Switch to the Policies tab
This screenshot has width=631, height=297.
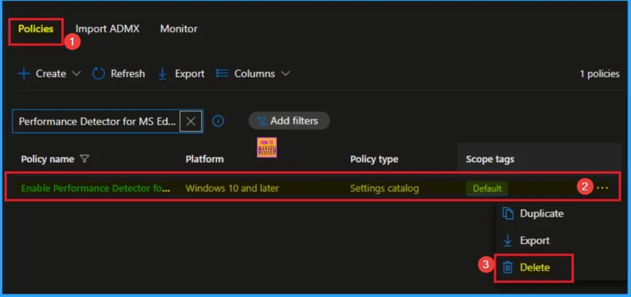click(35, 29)
